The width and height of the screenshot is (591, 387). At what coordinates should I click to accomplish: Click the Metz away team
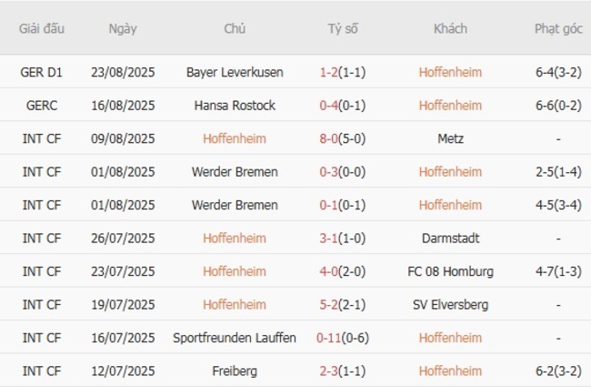450,138
